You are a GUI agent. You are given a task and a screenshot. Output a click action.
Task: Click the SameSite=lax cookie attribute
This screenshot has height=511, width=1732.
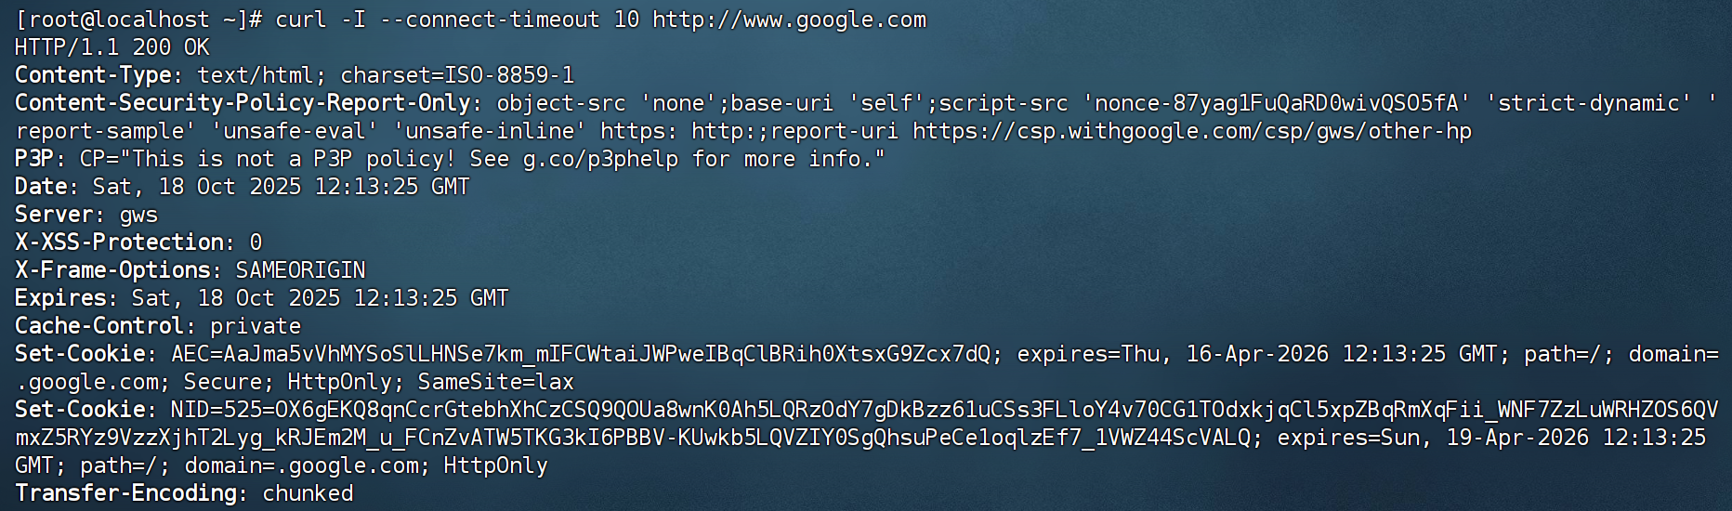(x=495, y=382)
